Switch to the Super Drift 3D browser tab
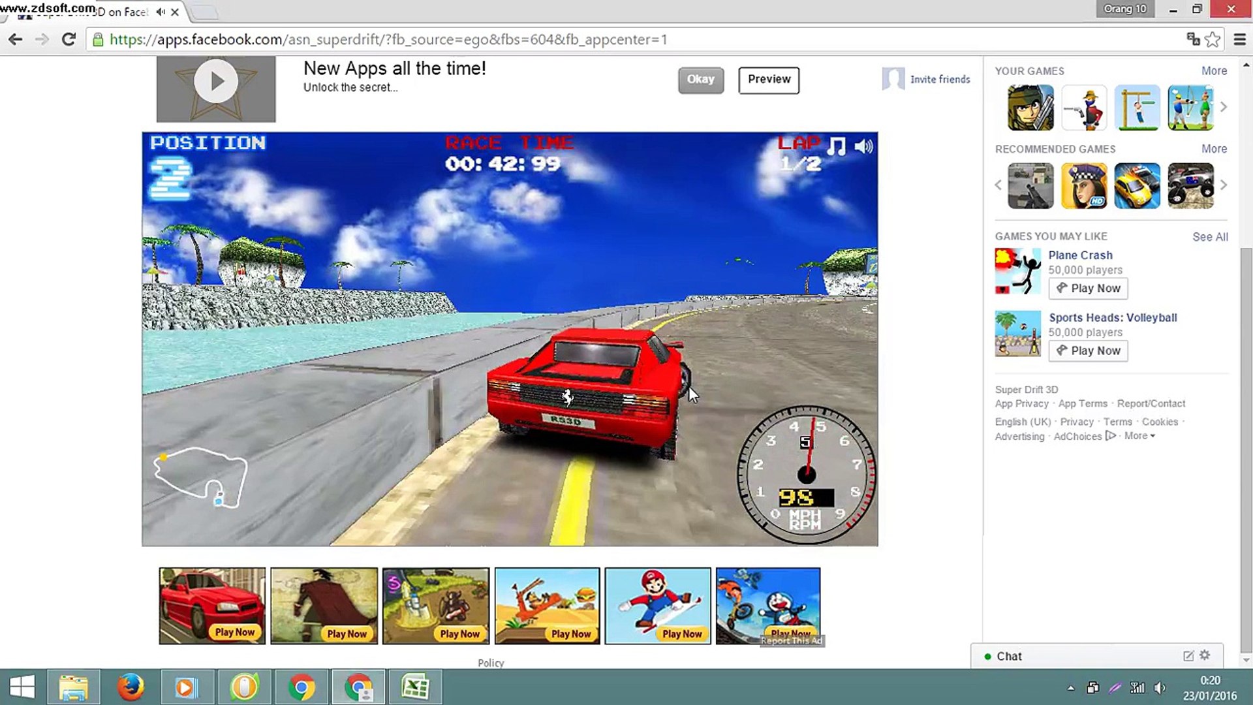The height and width of the screenshot is (705, 1253). click(x=96, y=12)
